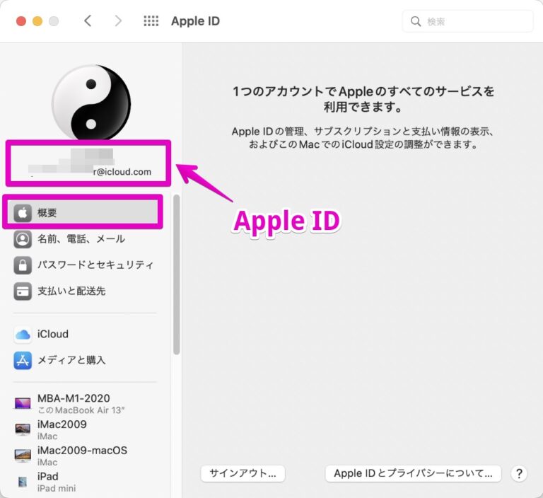Click the person icon for 名前、電話、メール

tap(23, 239)
